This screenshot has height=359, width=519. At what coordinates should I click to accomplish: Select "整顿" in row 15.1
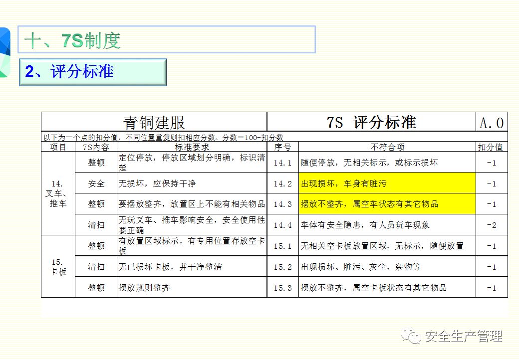(96, 246)
